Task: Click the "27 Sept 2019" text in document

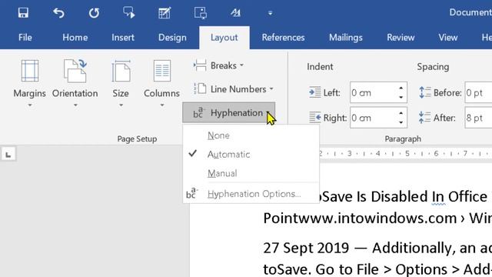Action: pyautogui.click(x=306, y=248)
